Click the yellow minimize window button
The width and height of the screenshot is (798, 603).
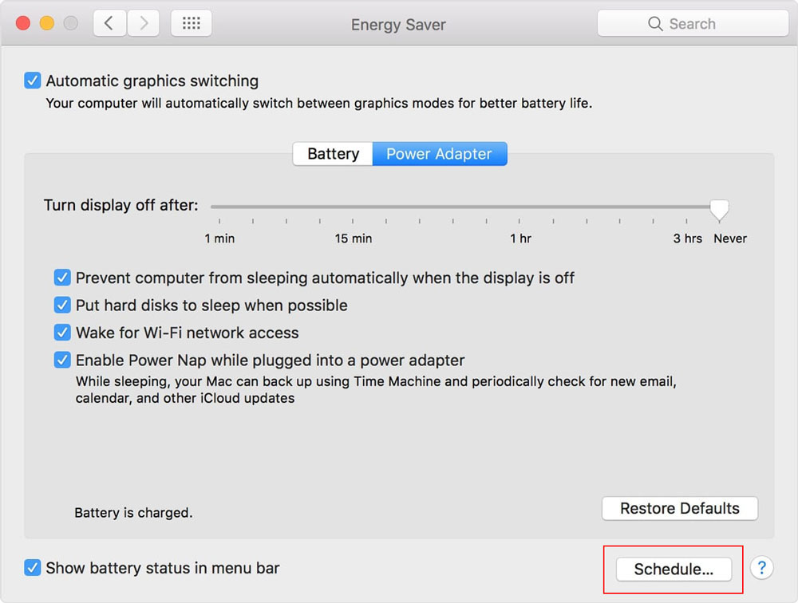tap(49, 24)
